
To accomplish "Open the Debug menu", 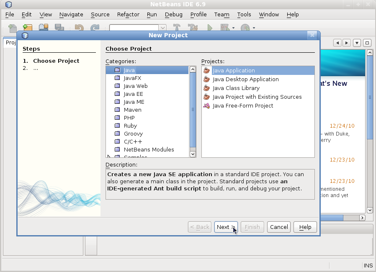I will click(x=174, y=14).
